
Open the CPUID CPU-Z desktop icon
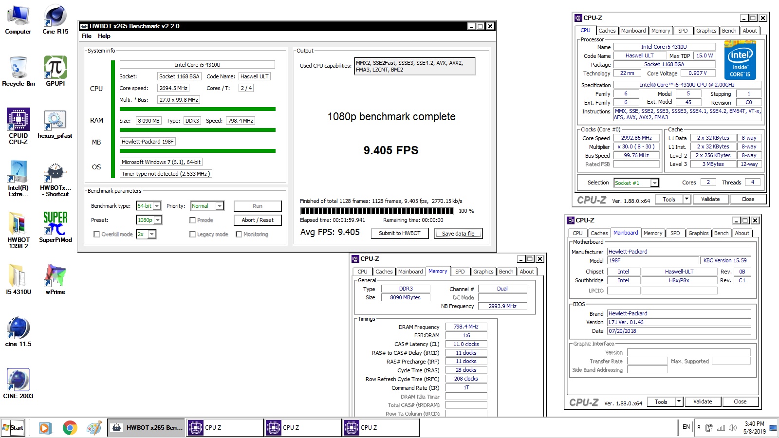point(18,127)
